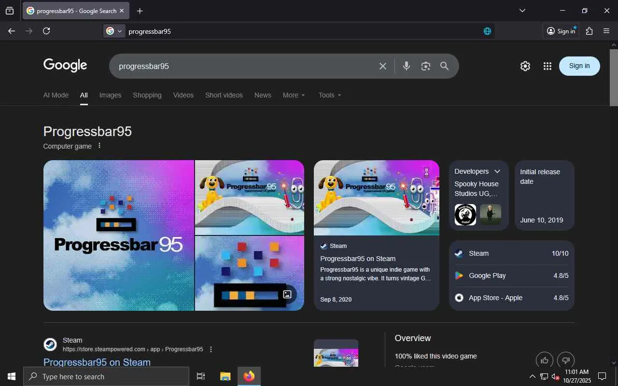Viewport: 618px width, 386px height.
Task: Open the App Store - Apple rating row
Action: point(512,298)
